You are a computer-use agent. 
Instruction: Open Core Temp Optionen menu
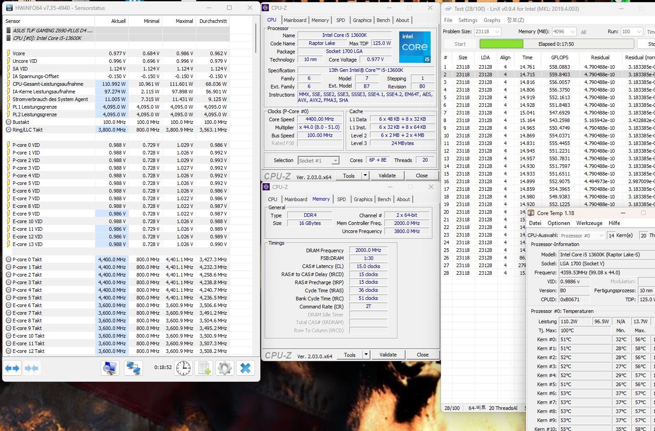pos(559,223)
